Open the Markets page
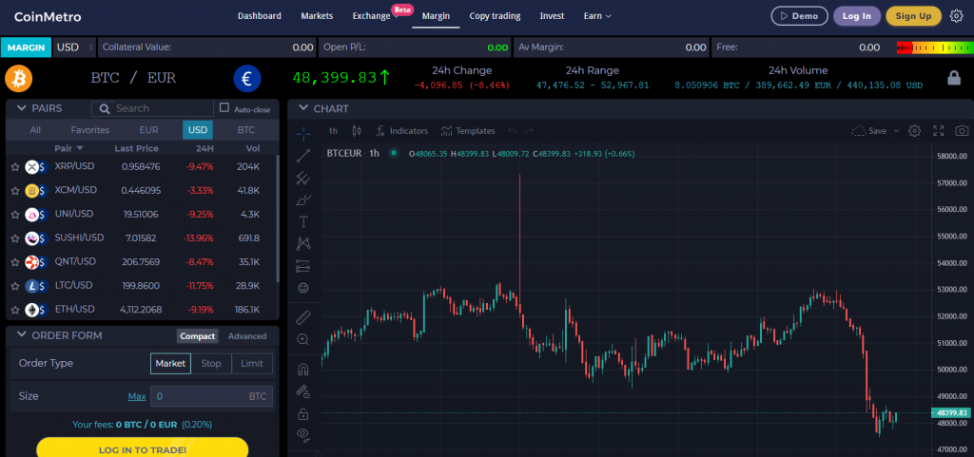974x457 pixels. pyautogui.click(x=317, y=16)
